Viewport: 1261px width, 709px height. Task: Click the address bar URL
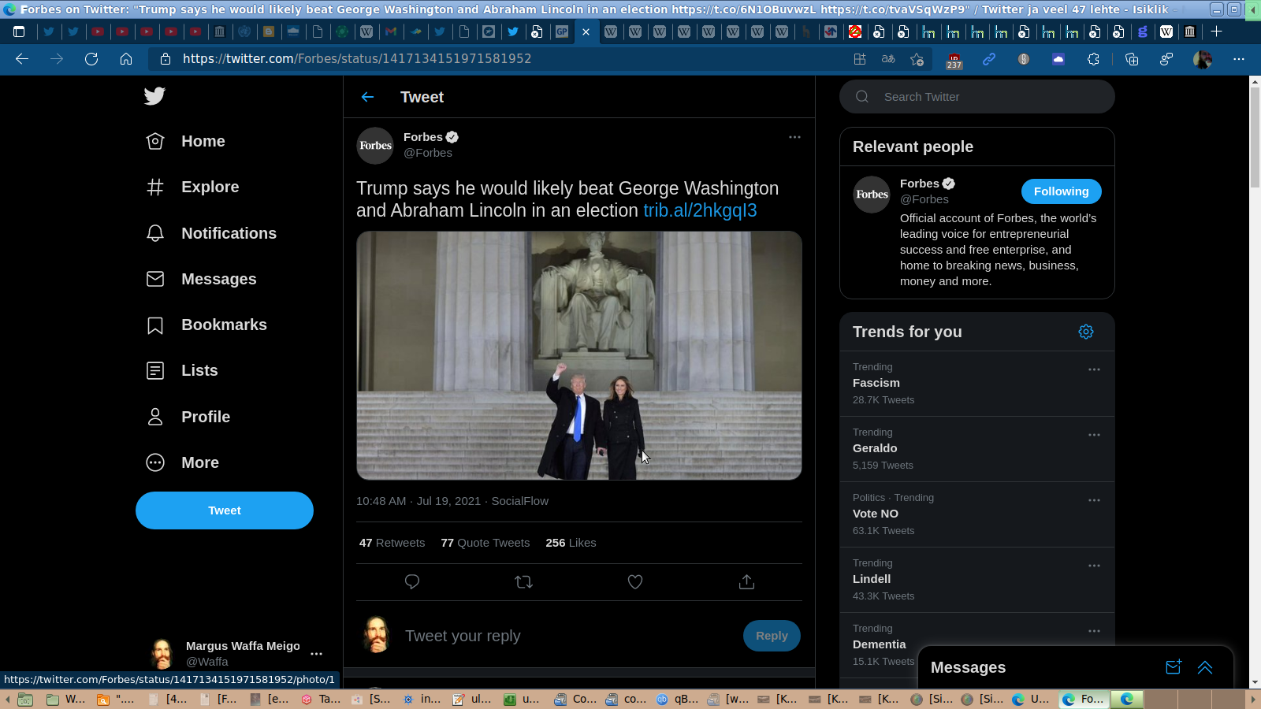(x=357, y=59)
